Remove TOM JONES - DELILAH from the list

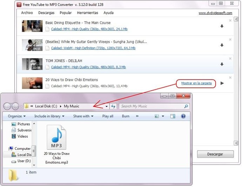point(230,58)
